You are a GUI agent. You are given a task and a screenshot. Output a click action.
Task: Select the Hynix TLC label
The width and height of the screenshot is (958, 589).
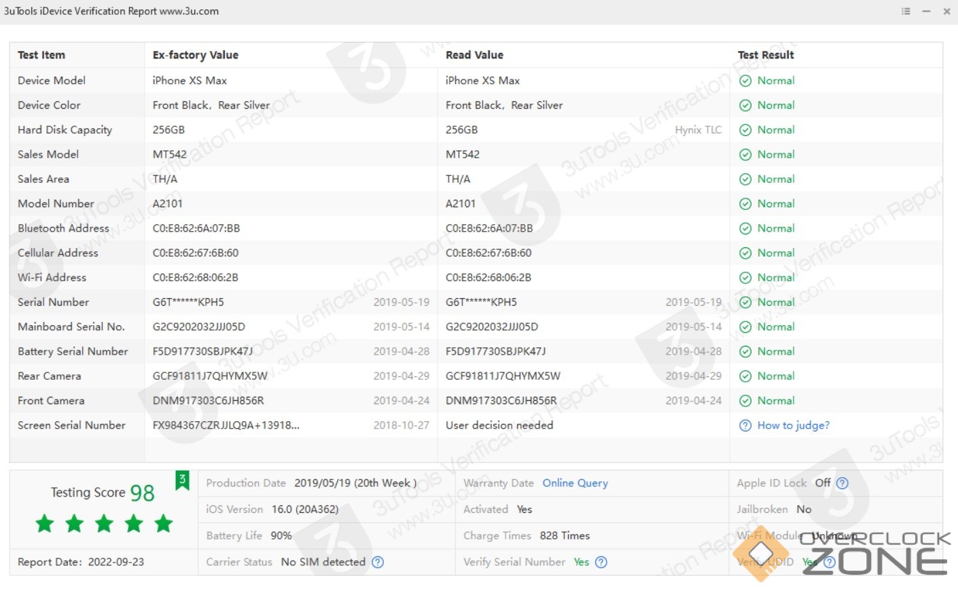click(698, 130)
